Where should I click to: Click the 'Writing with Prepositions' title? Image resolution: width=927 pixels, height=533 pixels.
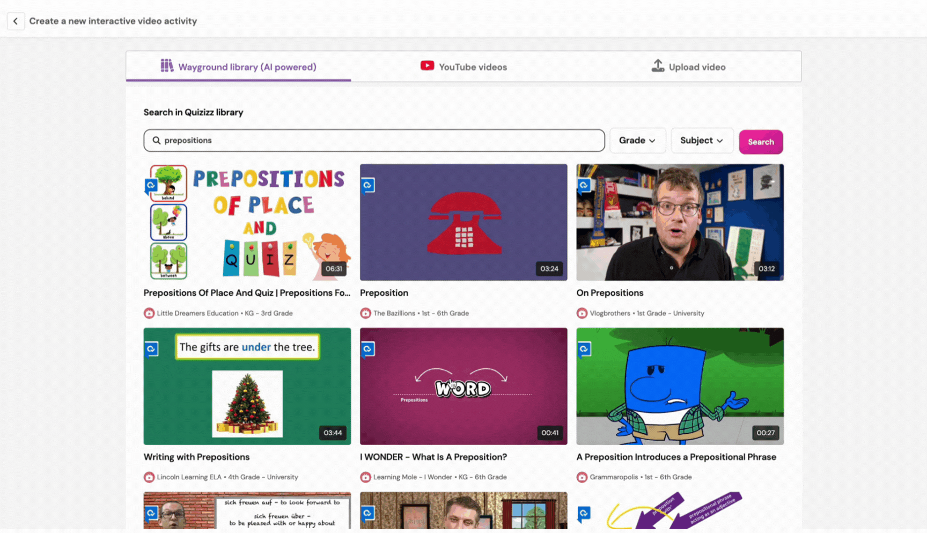(196, 457)
